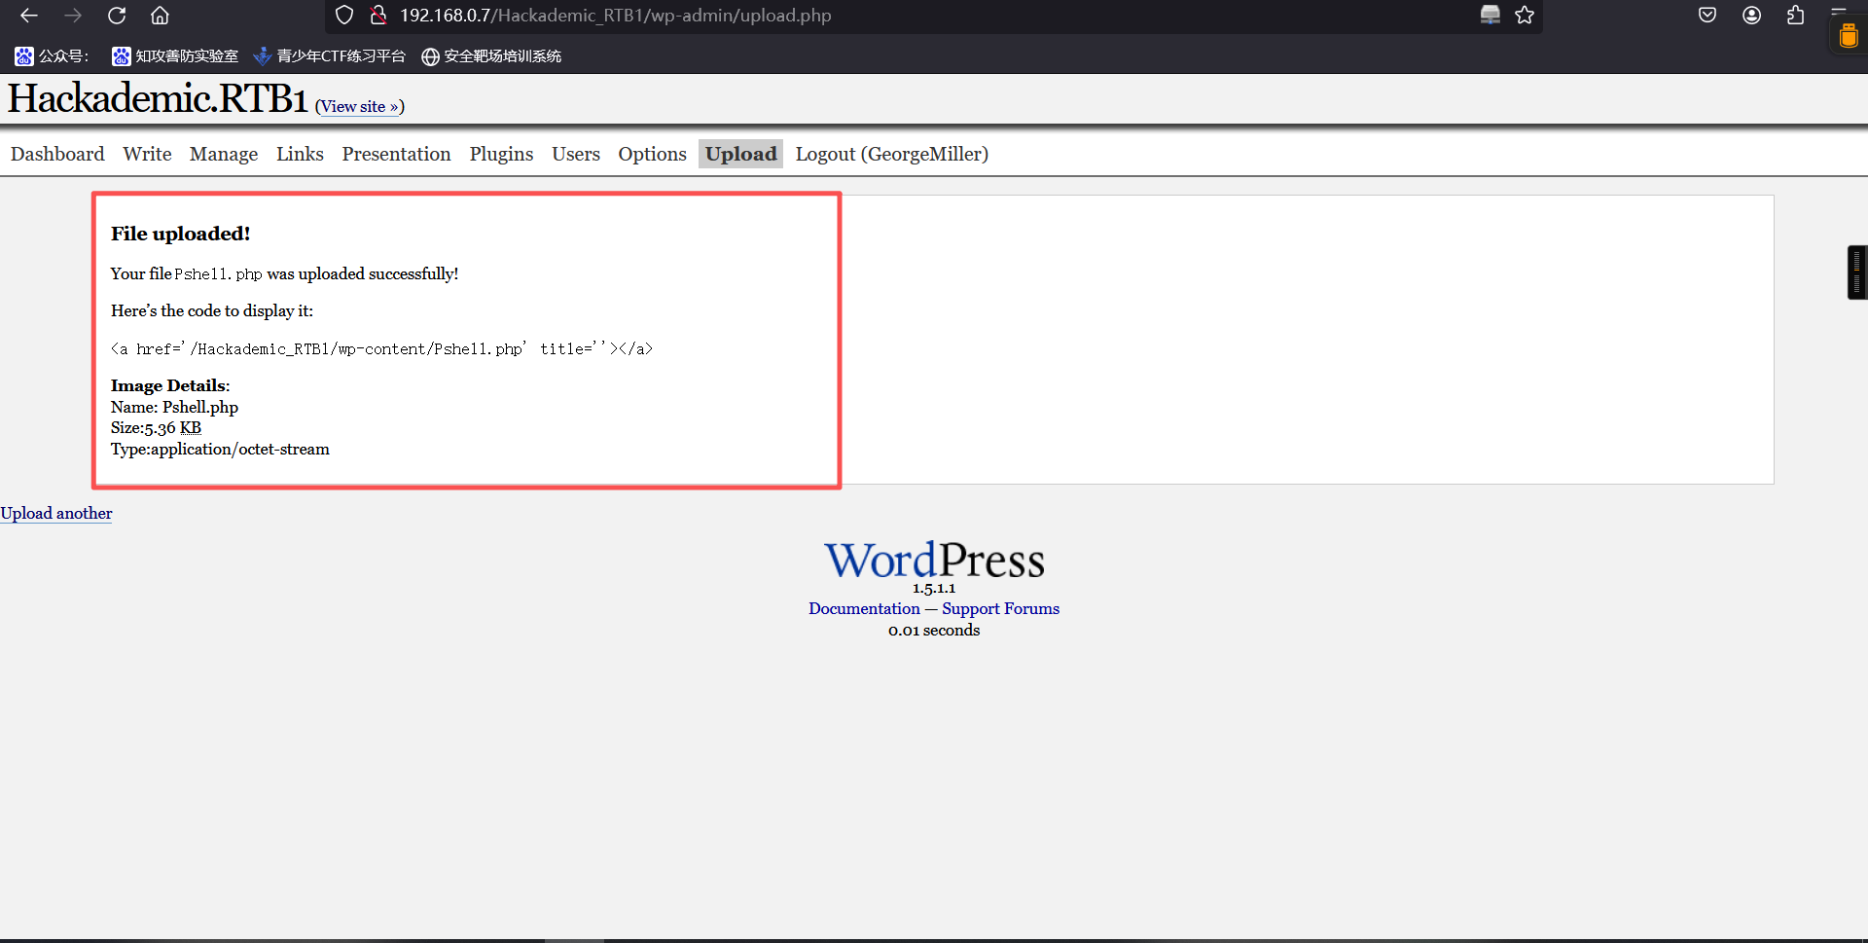The image size is (1868, 943).
Task: Open the Dashboard menu
Action: [57, 154]
